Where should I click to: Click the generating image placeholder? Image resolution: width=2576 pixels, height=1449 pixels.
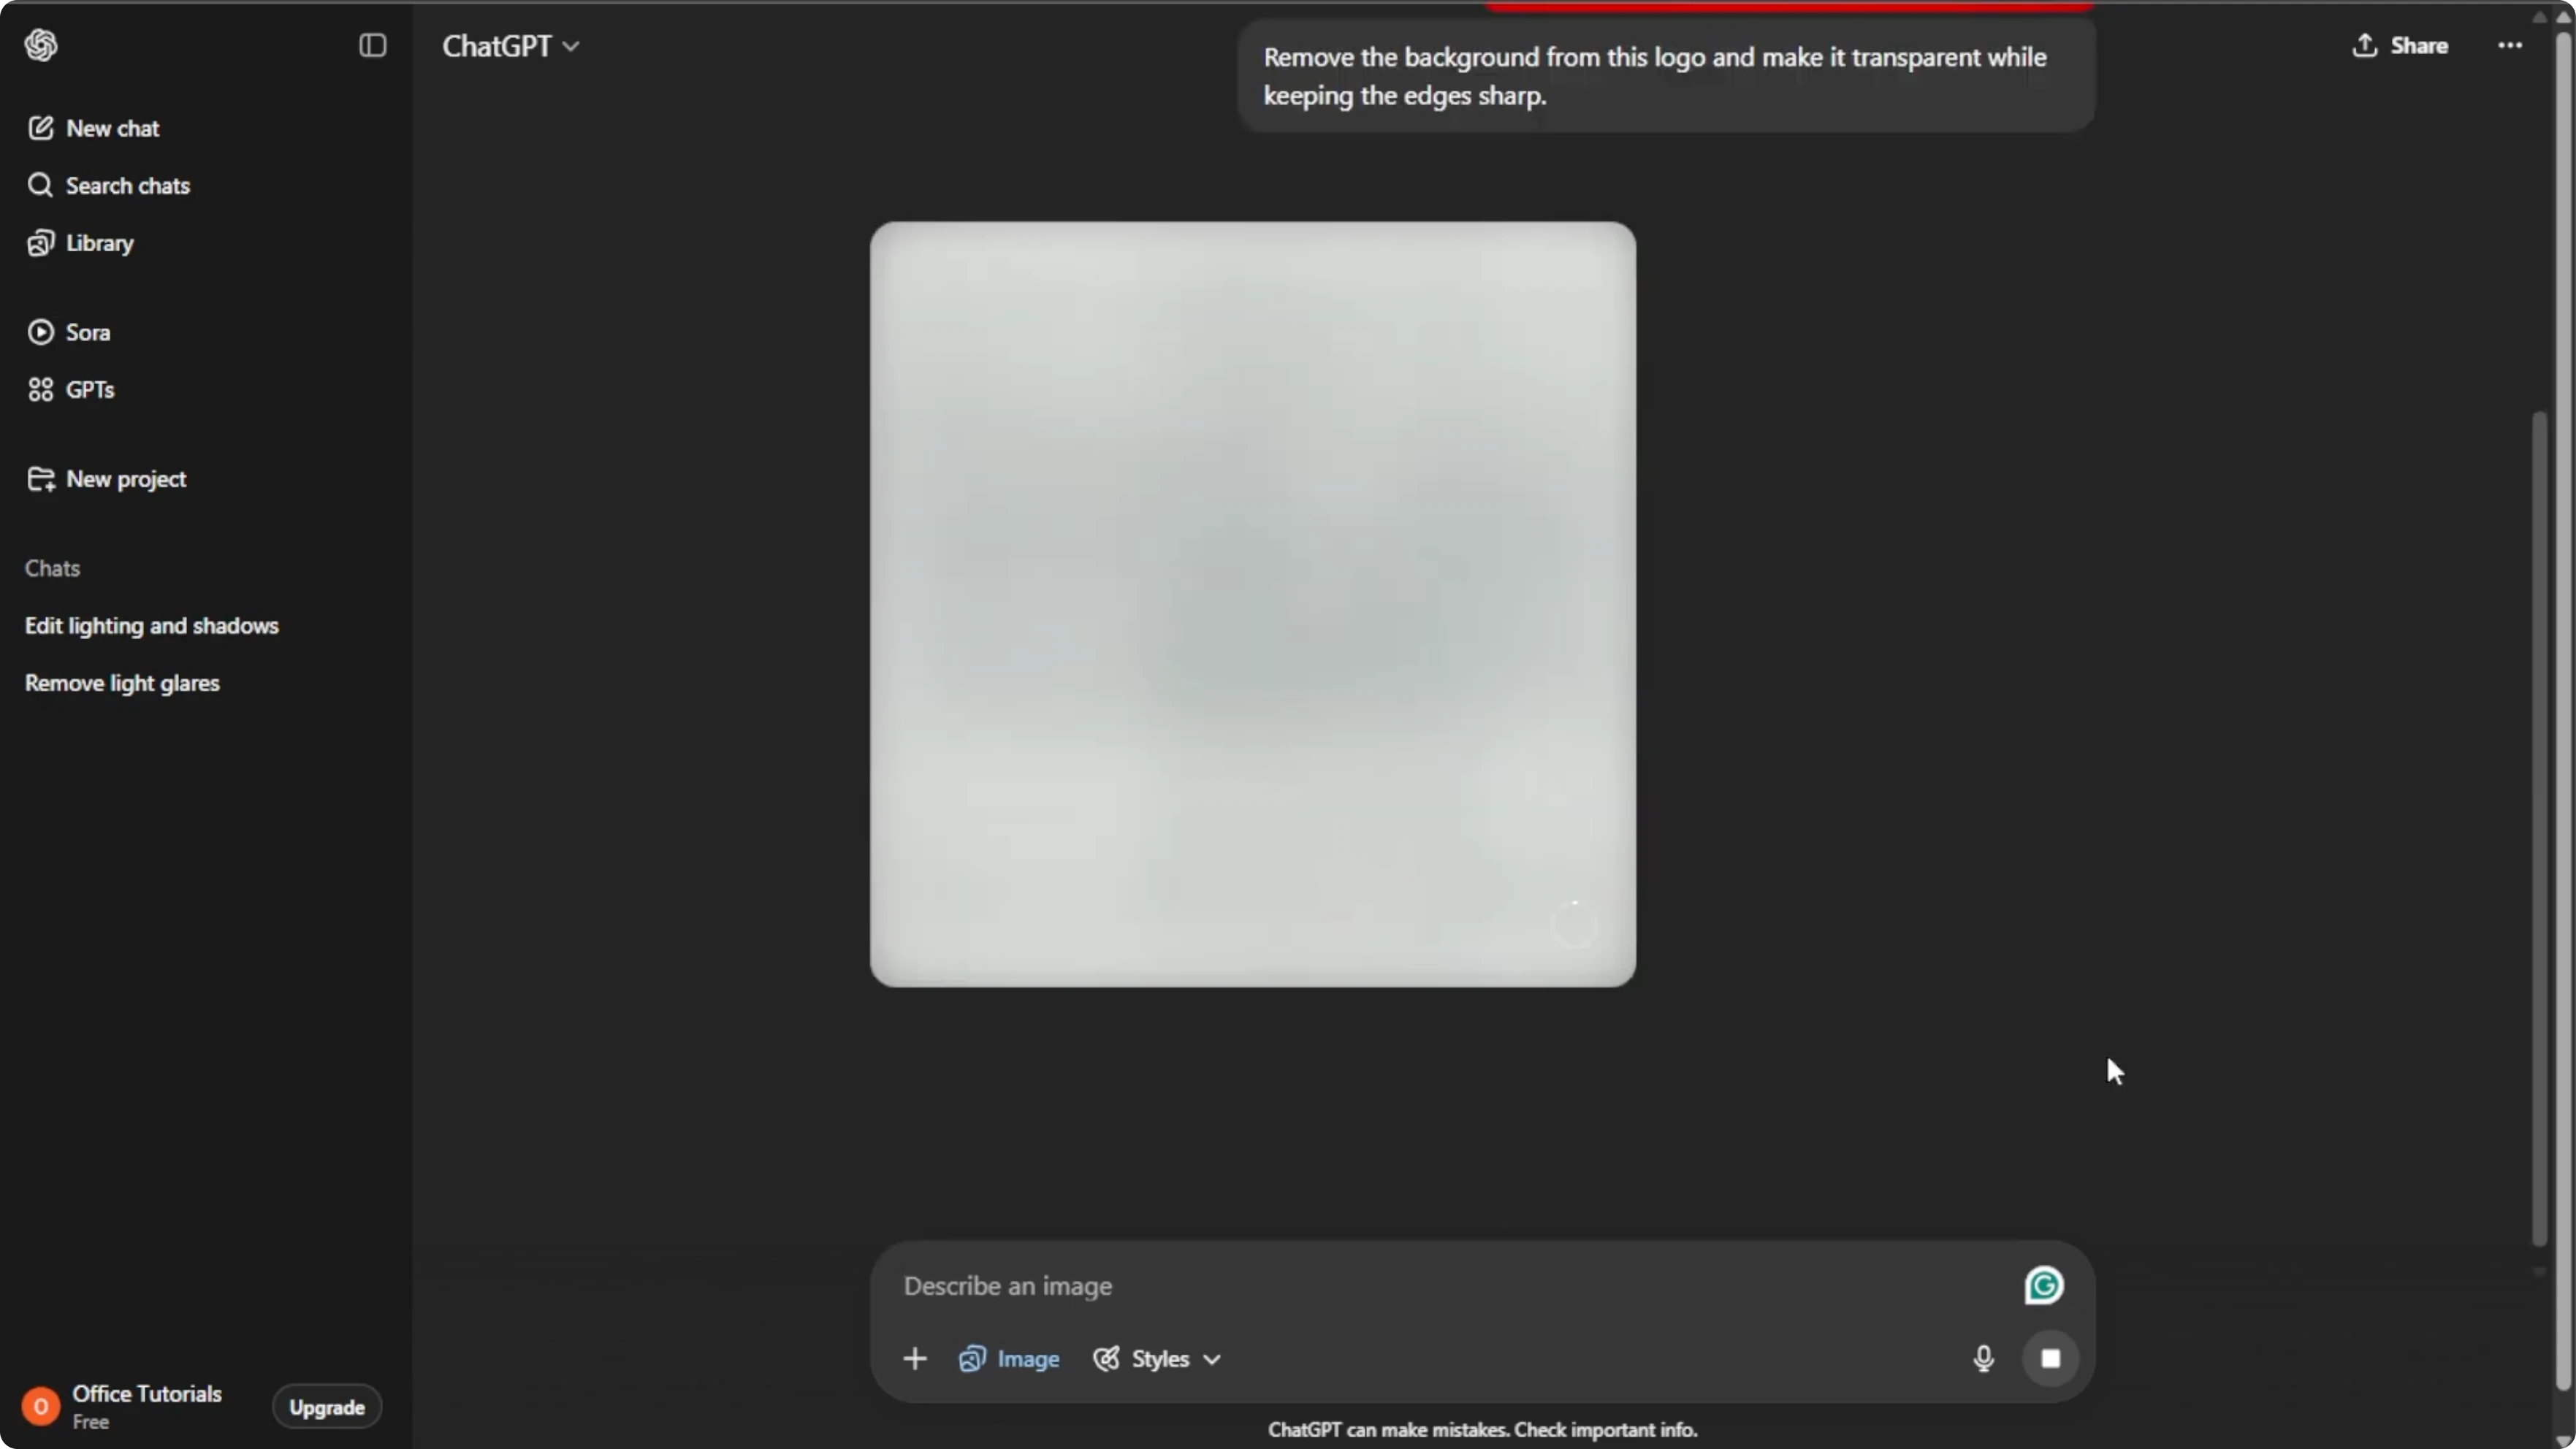point(1252,604)
